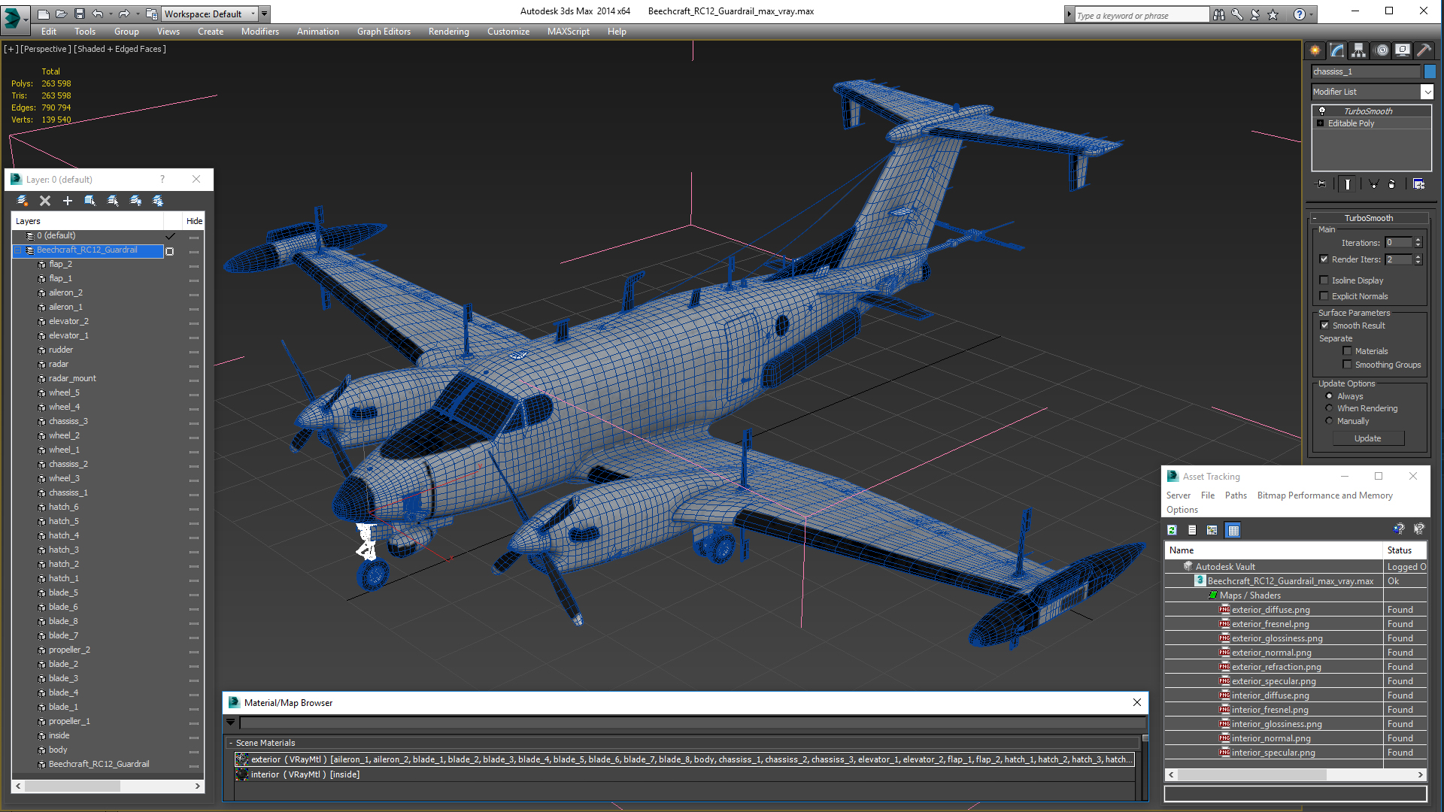The image size is (1444, 812).
Task: Select Manually update option
Action: tap(1329, 421)
